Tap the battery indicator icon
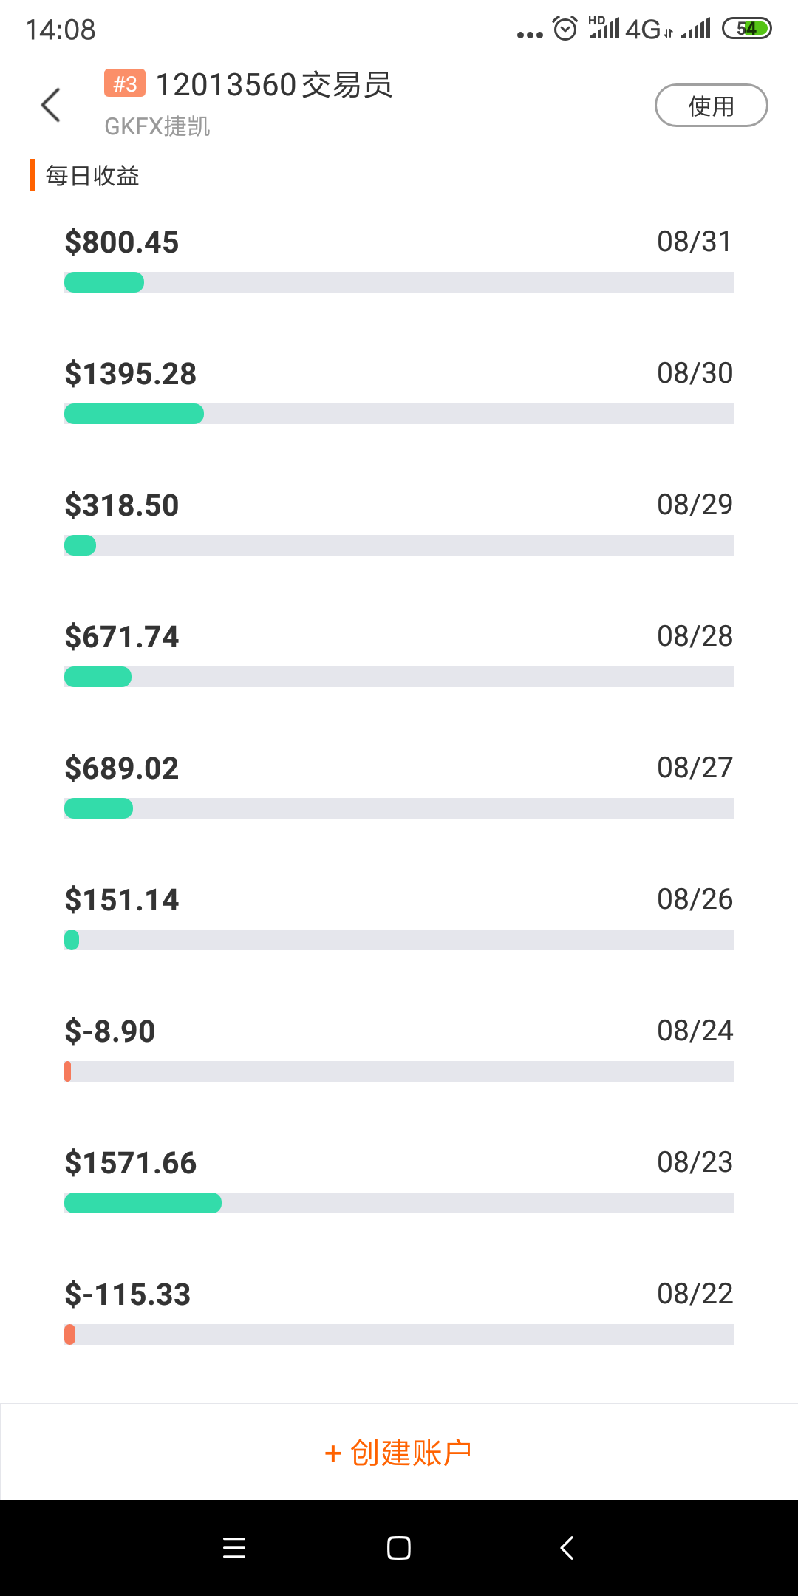This screenshot has height=1596, width=798. coord(746,29)
